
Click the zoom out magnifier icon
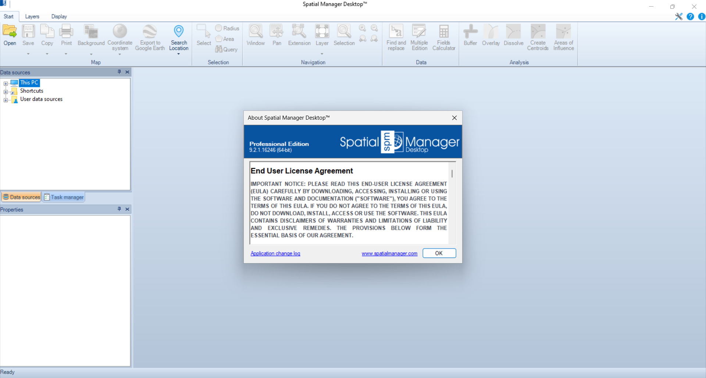[374, 28]
